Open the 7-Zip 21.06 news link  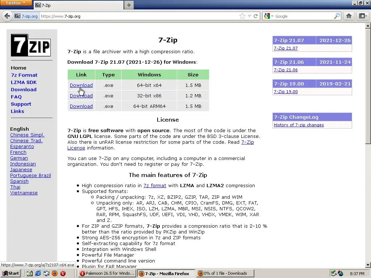coord(285,70)
